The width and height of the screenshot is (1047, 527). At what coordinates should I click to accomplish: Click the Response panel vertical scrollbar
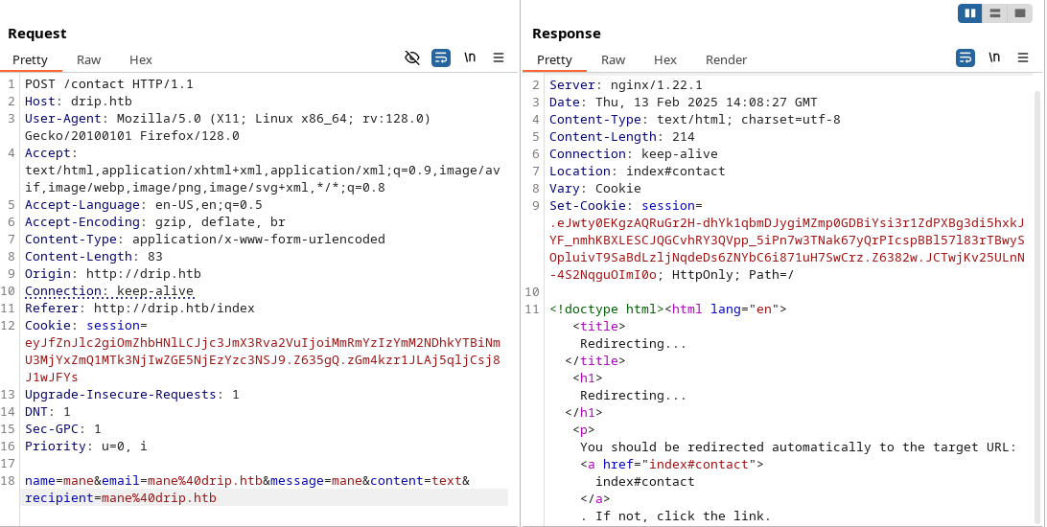pos(1036,287)
